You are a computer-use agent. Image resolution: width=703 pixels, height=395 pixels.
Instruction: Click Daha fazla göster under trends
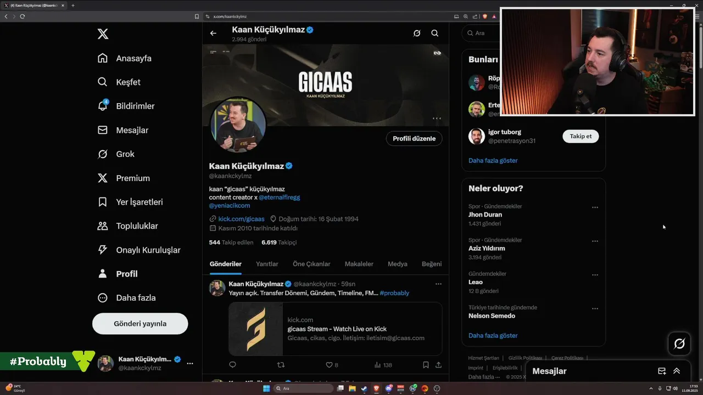tap(493, 336)
